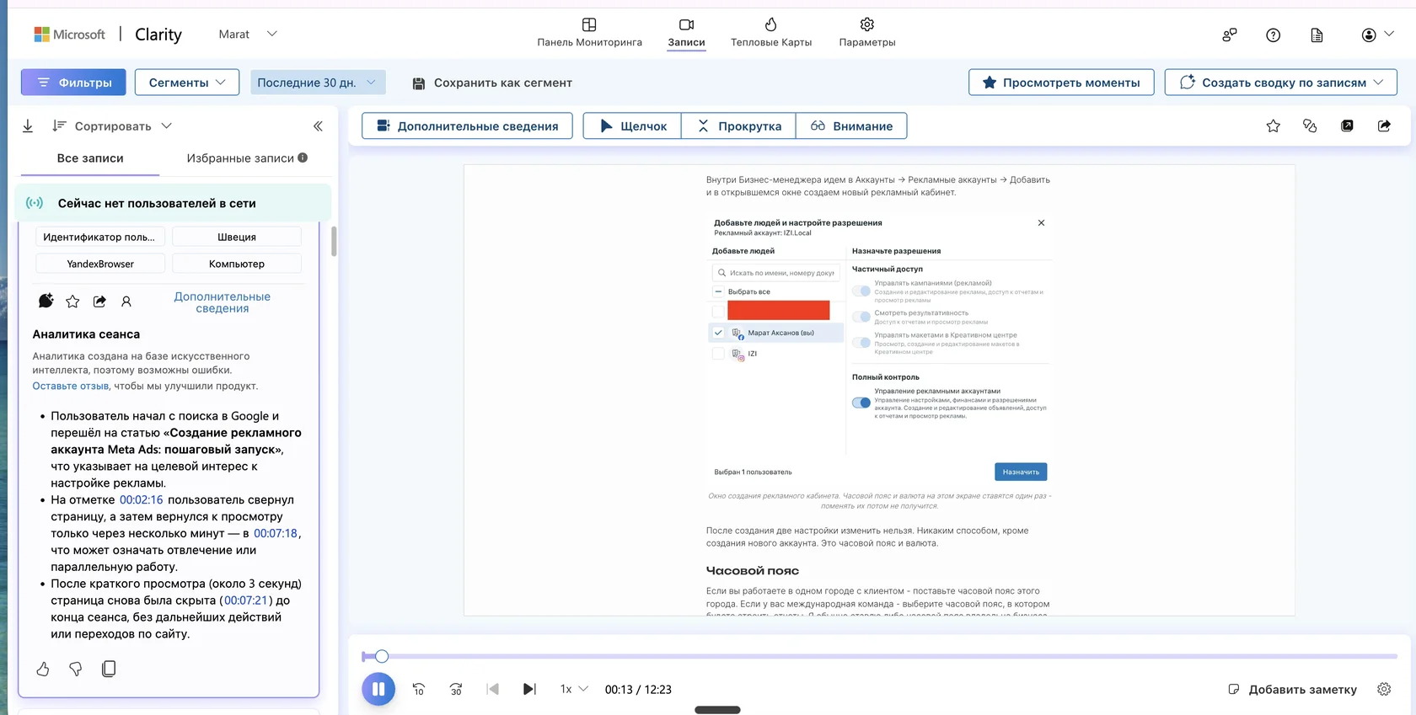Give thumbs down to session insights
Viewport: 1416px width, 715px height.
(x=76, y=669)
